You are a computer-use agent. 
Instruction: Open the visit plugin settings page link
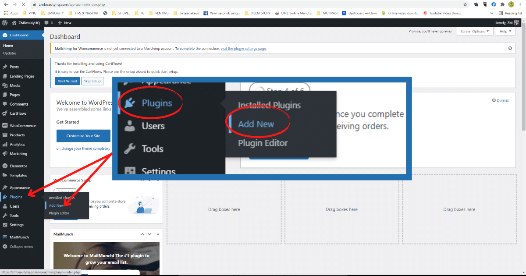243,49
